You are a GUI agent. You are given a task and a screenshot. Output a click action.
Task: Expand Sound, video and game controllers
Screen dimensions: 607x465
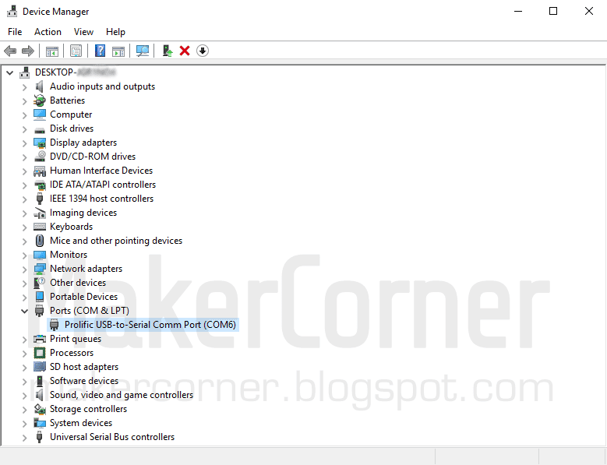24,396
